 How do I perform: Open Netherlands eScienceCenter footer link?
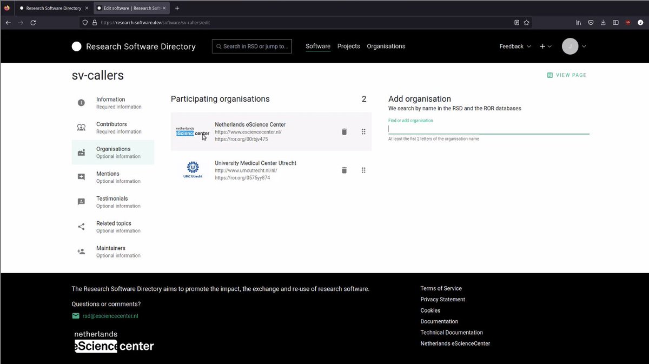(x=455, y=343)
